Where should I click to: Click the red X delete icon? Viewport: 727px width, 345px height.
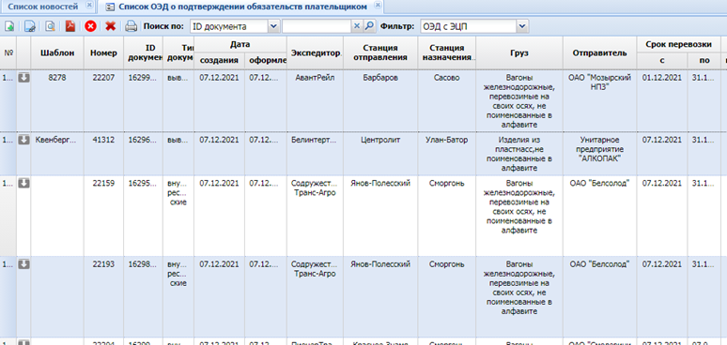pos(110,26)
